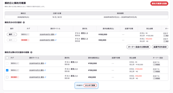Open 2026年10月分 賃料 invoice link
Viewport: 173px width, 93px height.
coord(36,70)
